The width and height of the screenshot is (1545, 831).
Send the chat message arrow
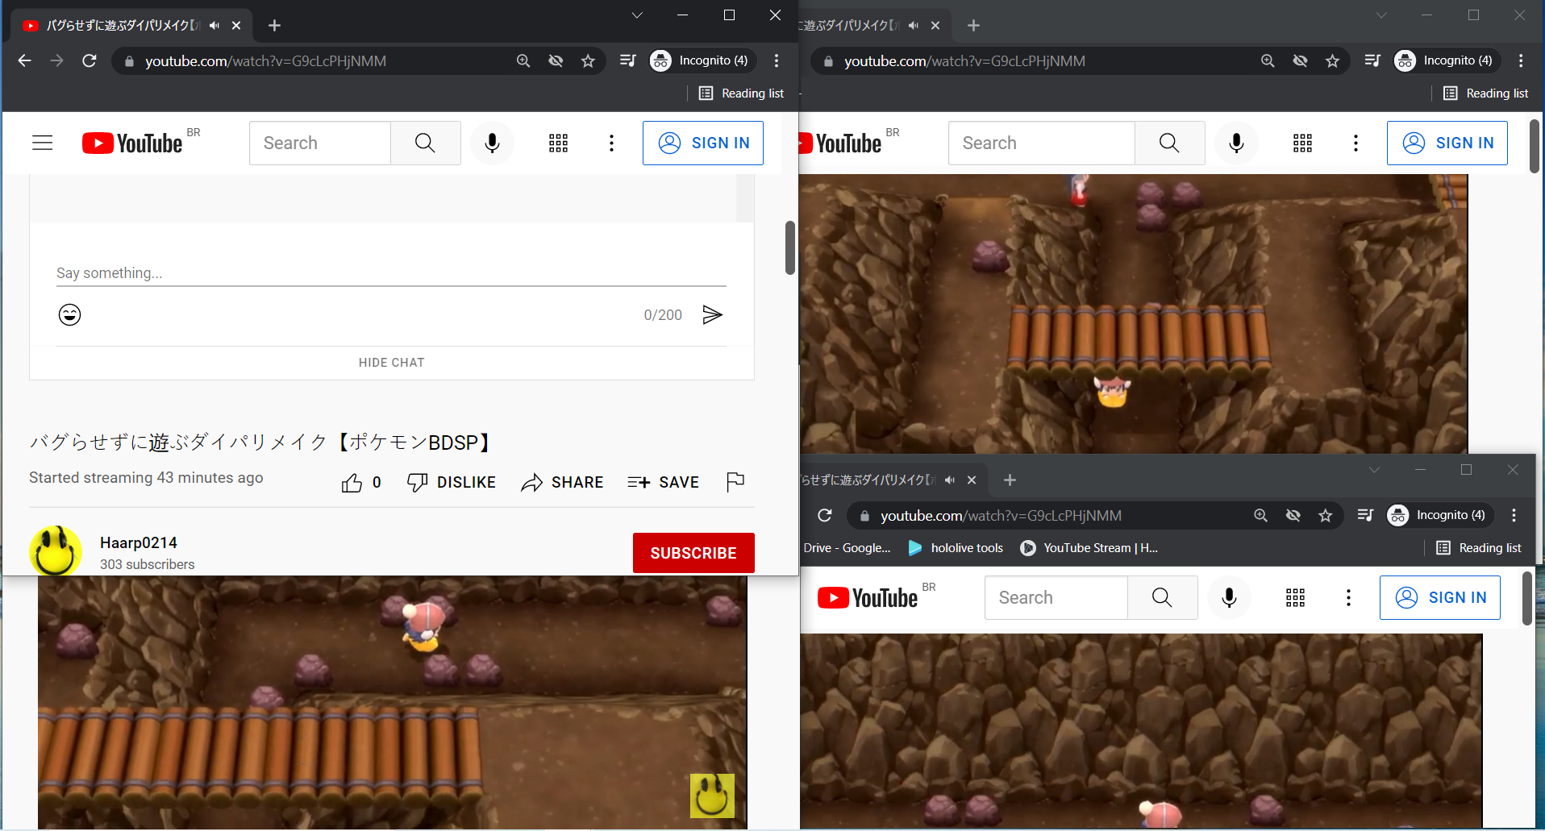coord(712,314)
